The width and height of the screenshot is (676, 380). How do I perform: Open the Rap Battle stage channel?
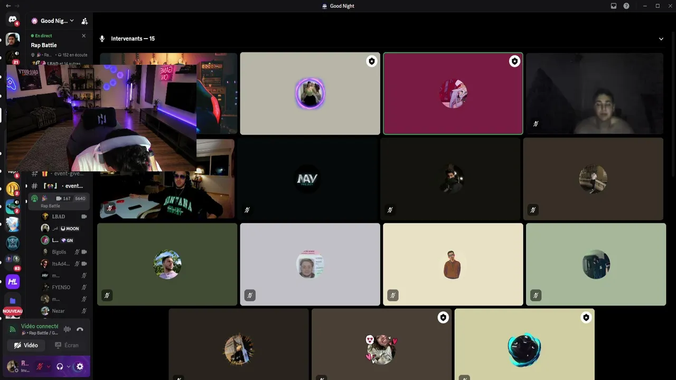click(58, 202)
